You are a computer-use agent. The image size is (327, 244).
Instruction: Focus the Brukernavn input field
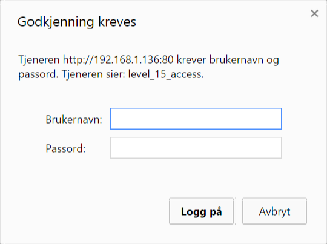[196, 119]
